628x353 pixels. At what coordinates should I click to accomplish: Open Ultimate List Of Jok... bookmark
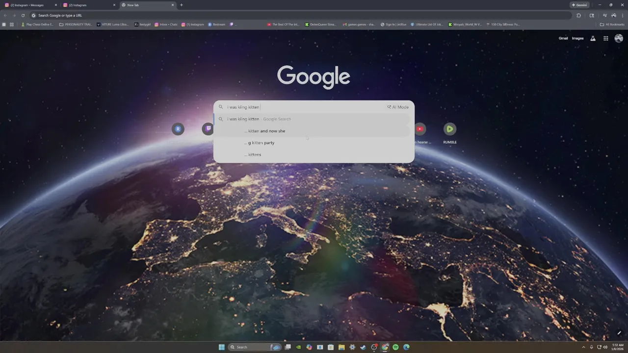(427, 24)
